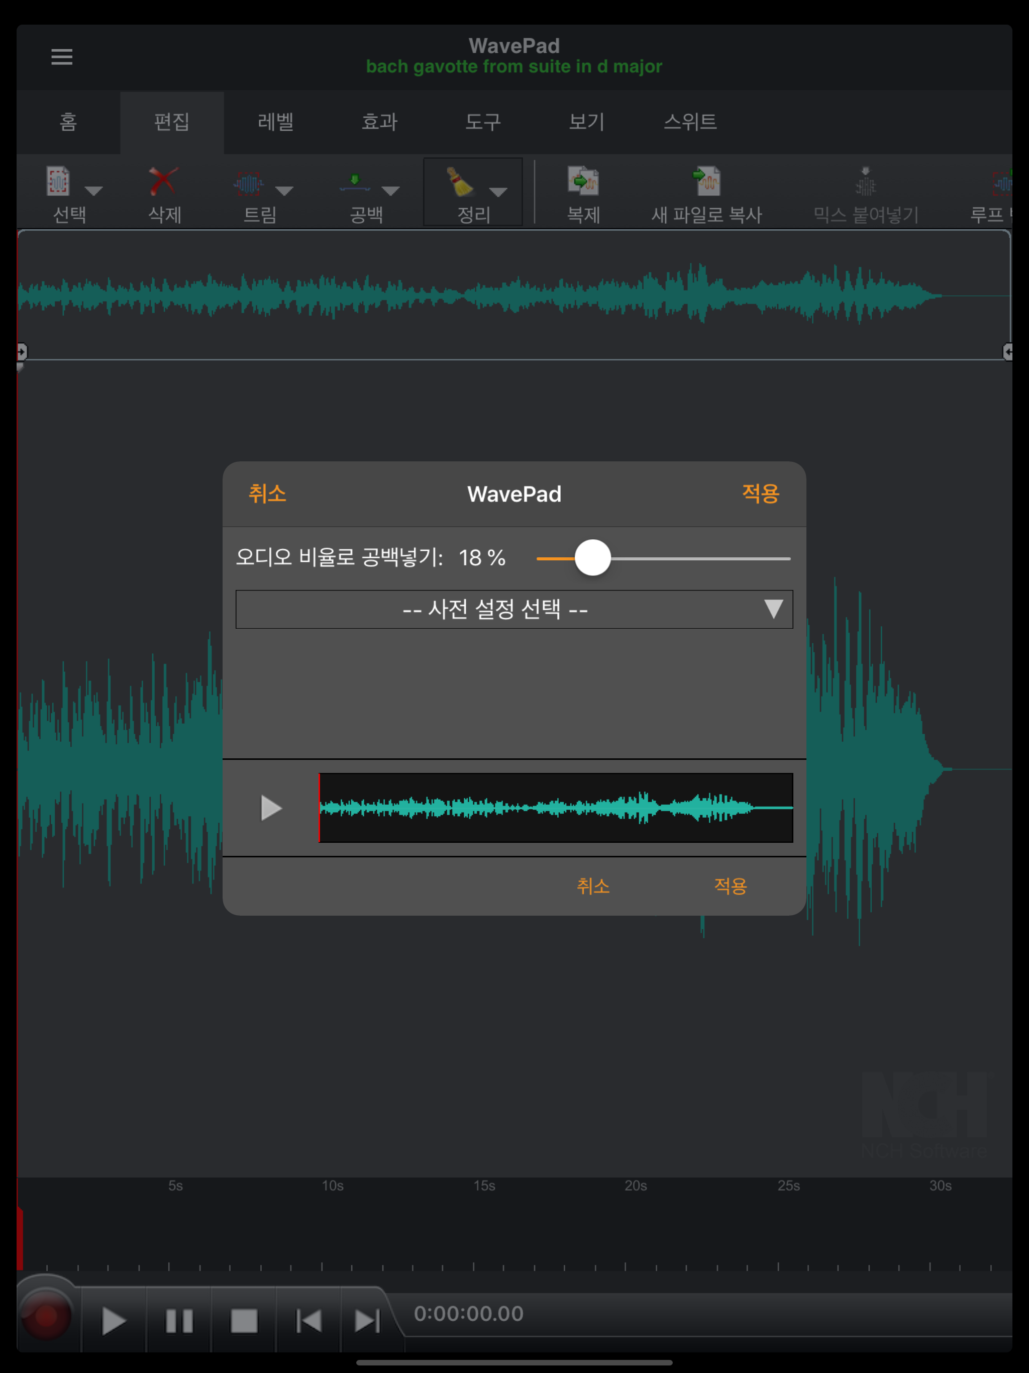The width and height of the screenshot is (1029, 1373).
Task: Click the left selection handle on overview
Action: 21,352
